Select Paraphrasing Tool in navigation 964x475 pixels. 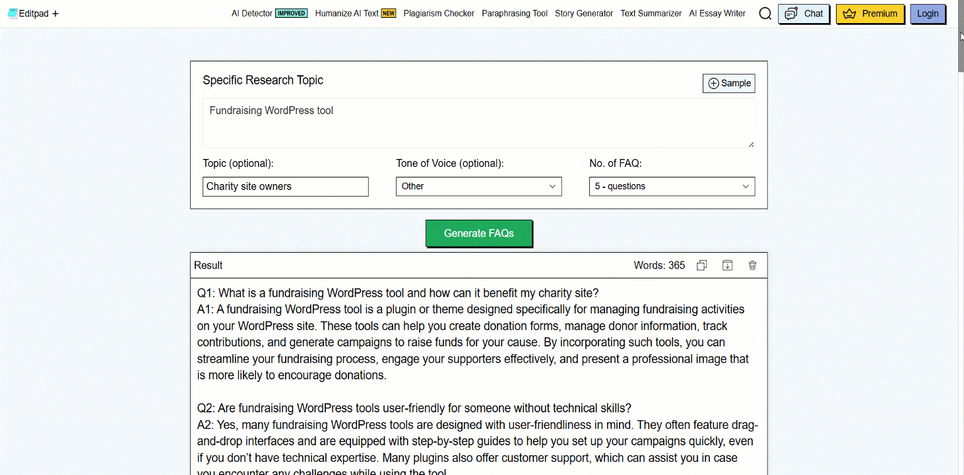click(x=515, y=13)
